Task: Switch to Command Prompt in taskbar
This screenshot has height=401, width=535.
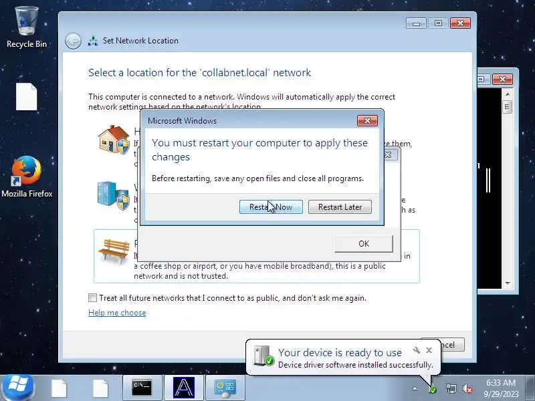Action: (x=142, y=388)
